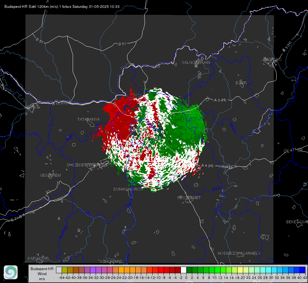Pick the dark blue swatch ending the legend

coord(303,270)
